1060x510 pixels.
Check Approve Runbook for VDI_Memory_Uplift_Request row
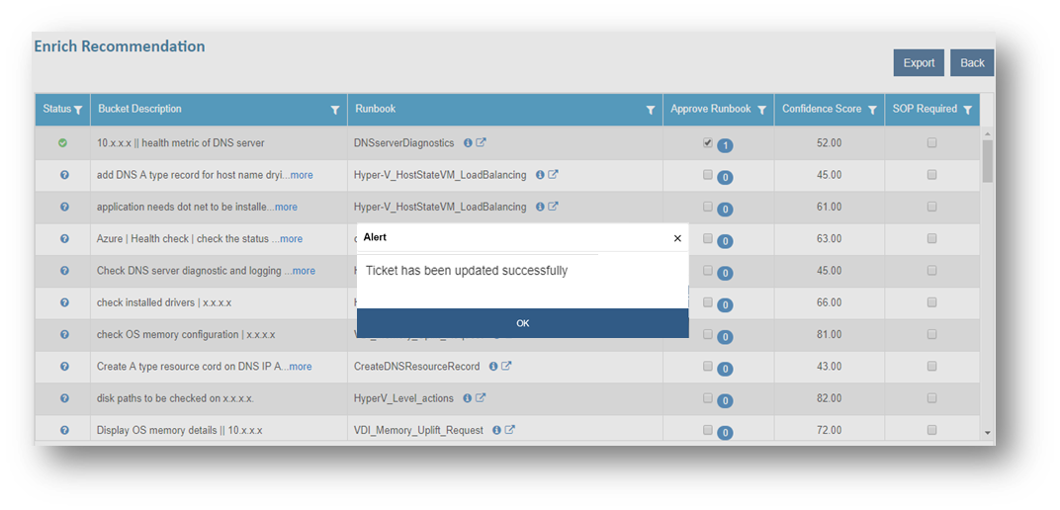tap(708, 429)
